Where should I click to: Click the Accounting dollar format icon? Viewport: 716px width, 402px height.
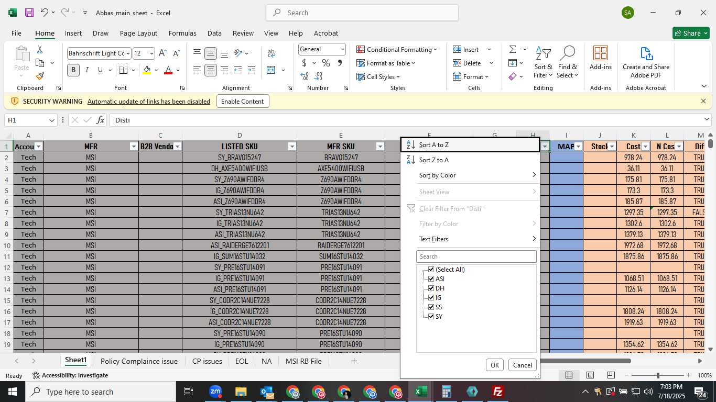[x=304, y=63]
